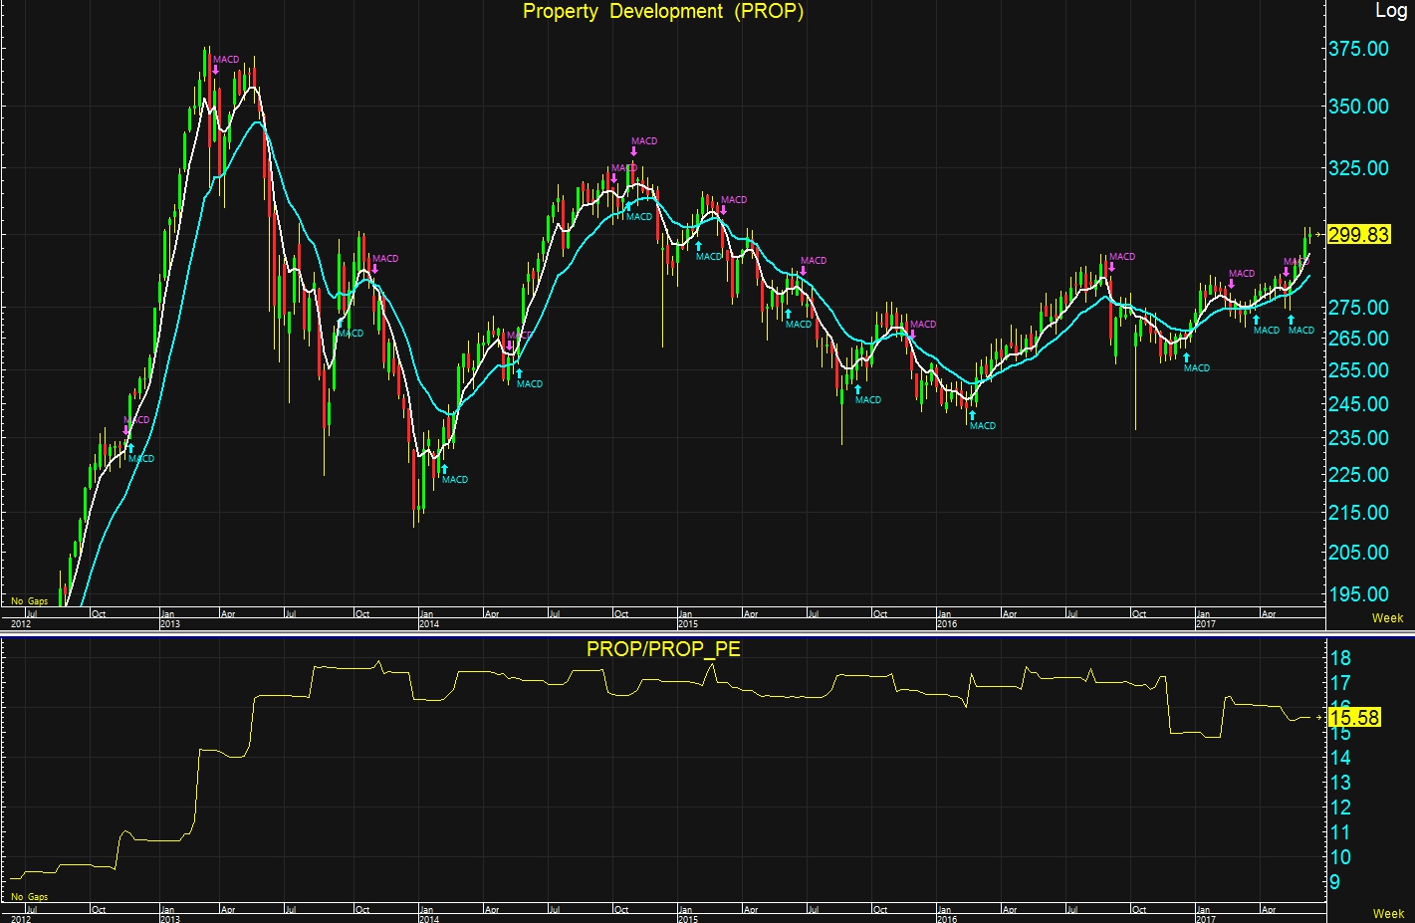Open the Week period selector under PE chart
Screen dimensions: 1415x923
1387,914
